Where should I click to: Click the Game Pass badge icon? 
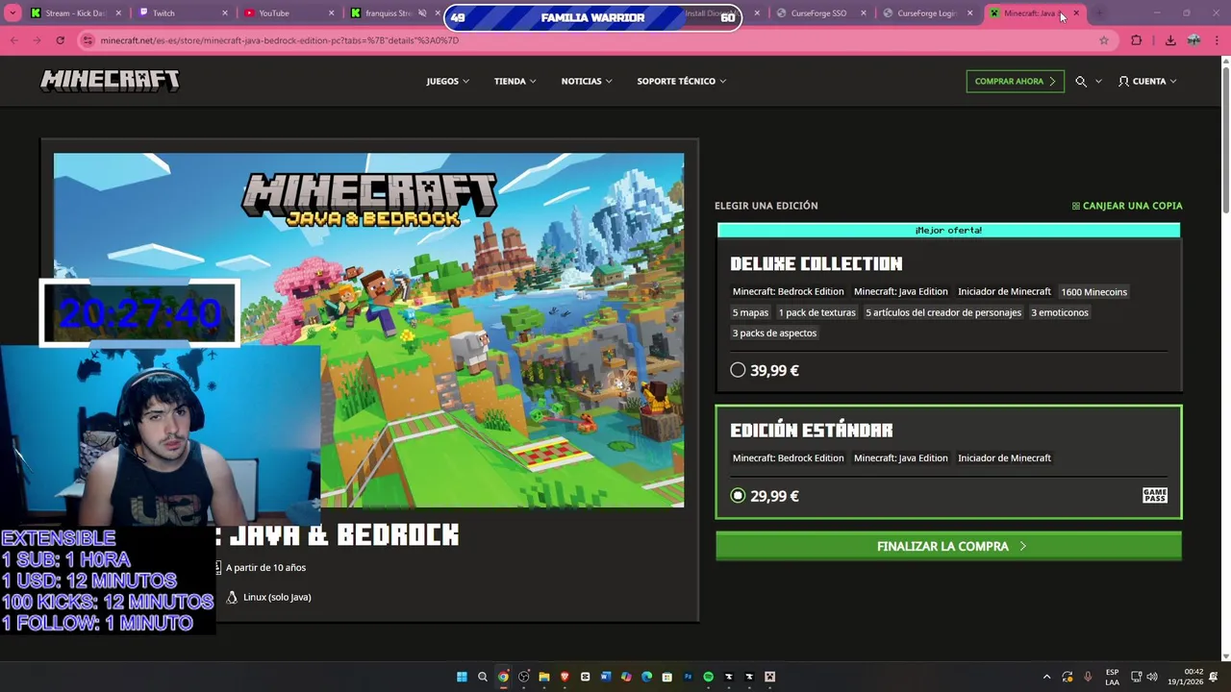coord(1154,495)
